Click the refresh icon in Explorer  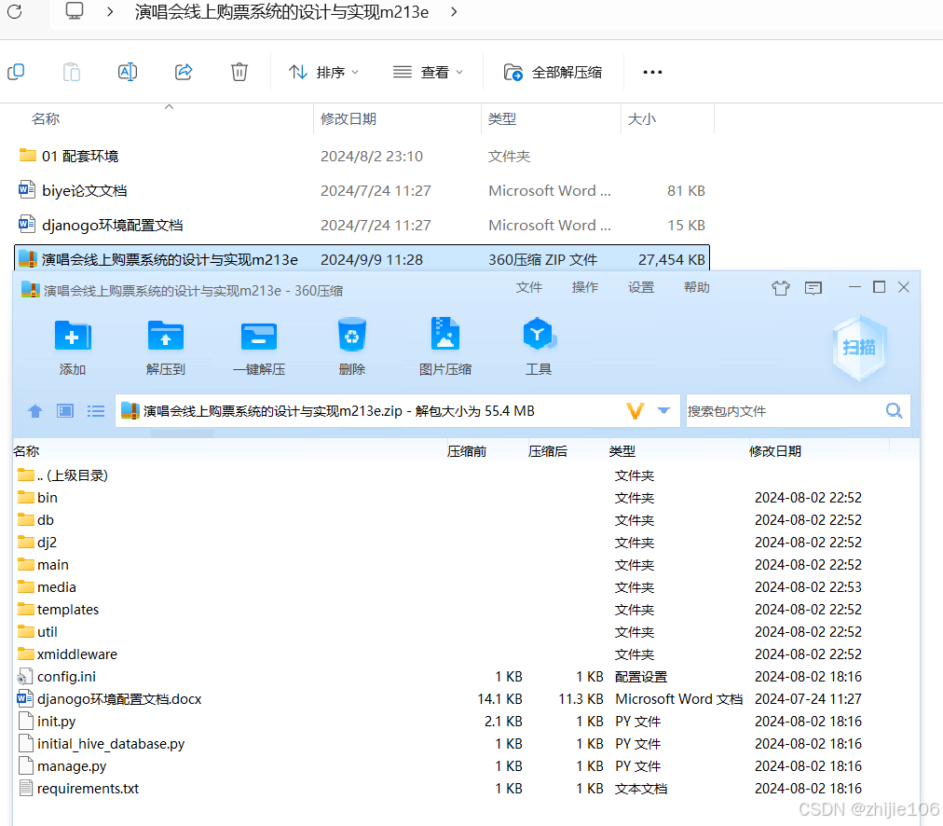[14, 11]
